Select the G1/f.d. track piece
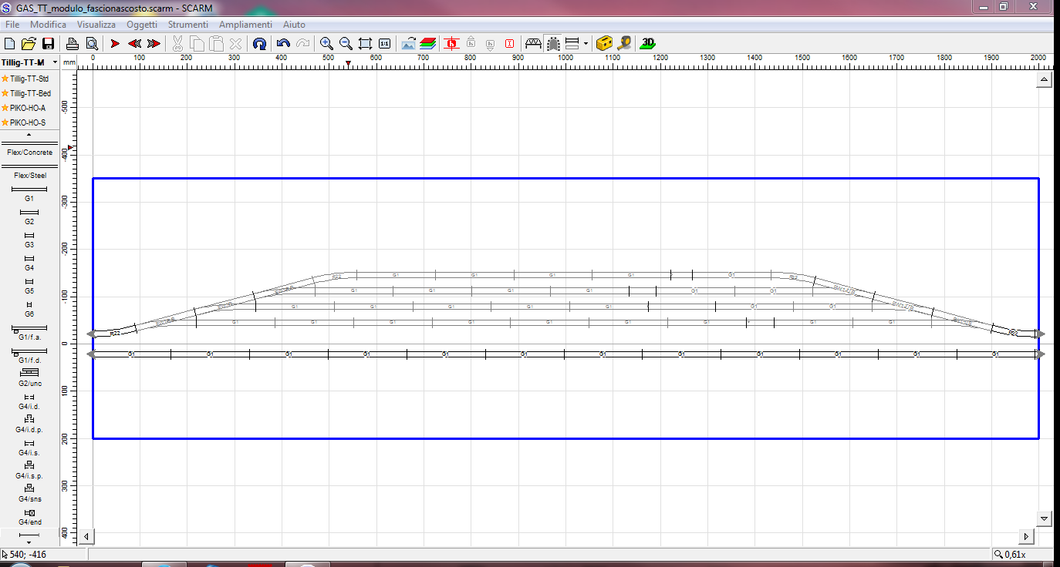The height and width of the screenshot is (567, 1060). [x=29, y=356]
